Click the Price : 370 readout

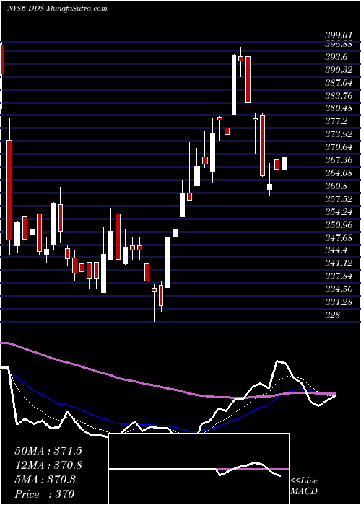[x=45, y=494]
